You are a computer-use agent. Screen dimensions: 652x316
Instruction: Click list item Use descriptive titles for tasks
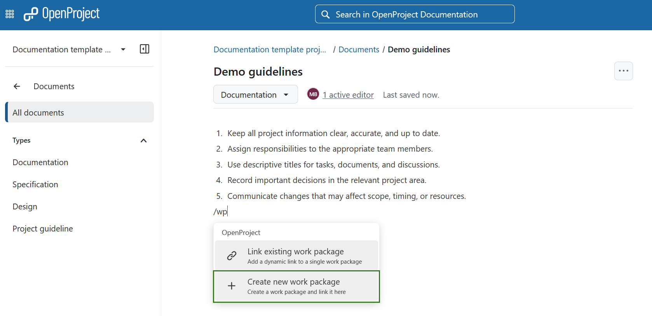333,165
